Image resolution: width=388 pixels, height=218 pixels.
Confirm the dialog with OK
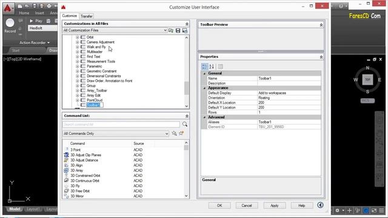click(x=219, y=205)
